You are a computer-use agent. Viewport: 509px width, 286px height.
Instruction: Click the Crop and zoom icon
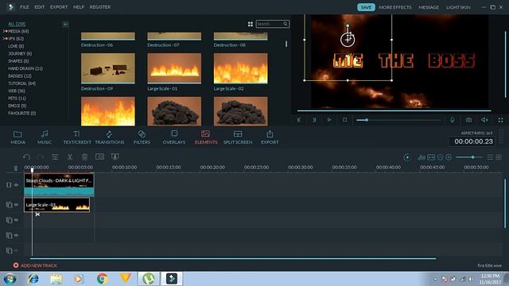[99, 157]
